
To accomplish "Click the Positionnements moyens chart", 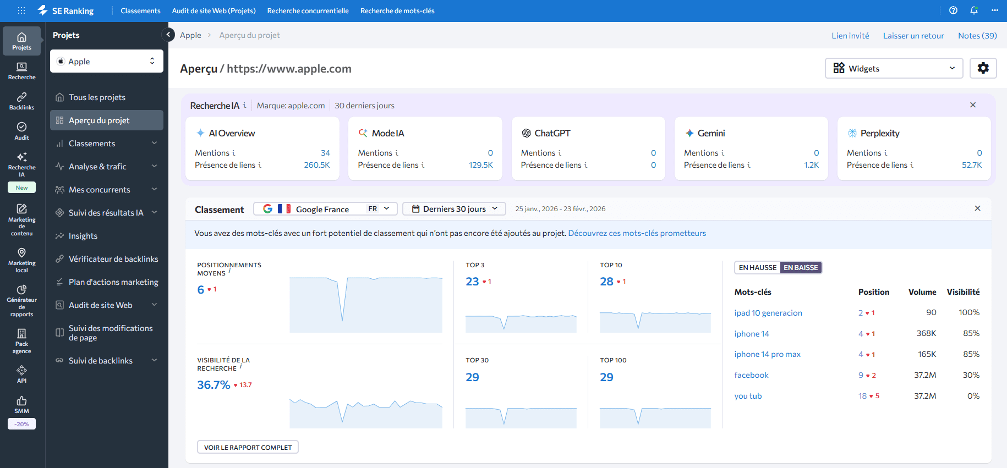I will tap(365, 305).
